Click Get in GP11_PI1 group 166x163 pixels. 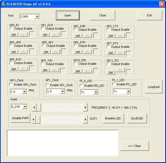111,72
